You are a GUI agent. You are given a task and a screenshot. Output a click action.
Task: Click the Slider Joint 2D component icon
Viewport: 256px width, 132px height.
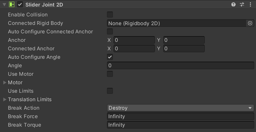pos(12,5)
